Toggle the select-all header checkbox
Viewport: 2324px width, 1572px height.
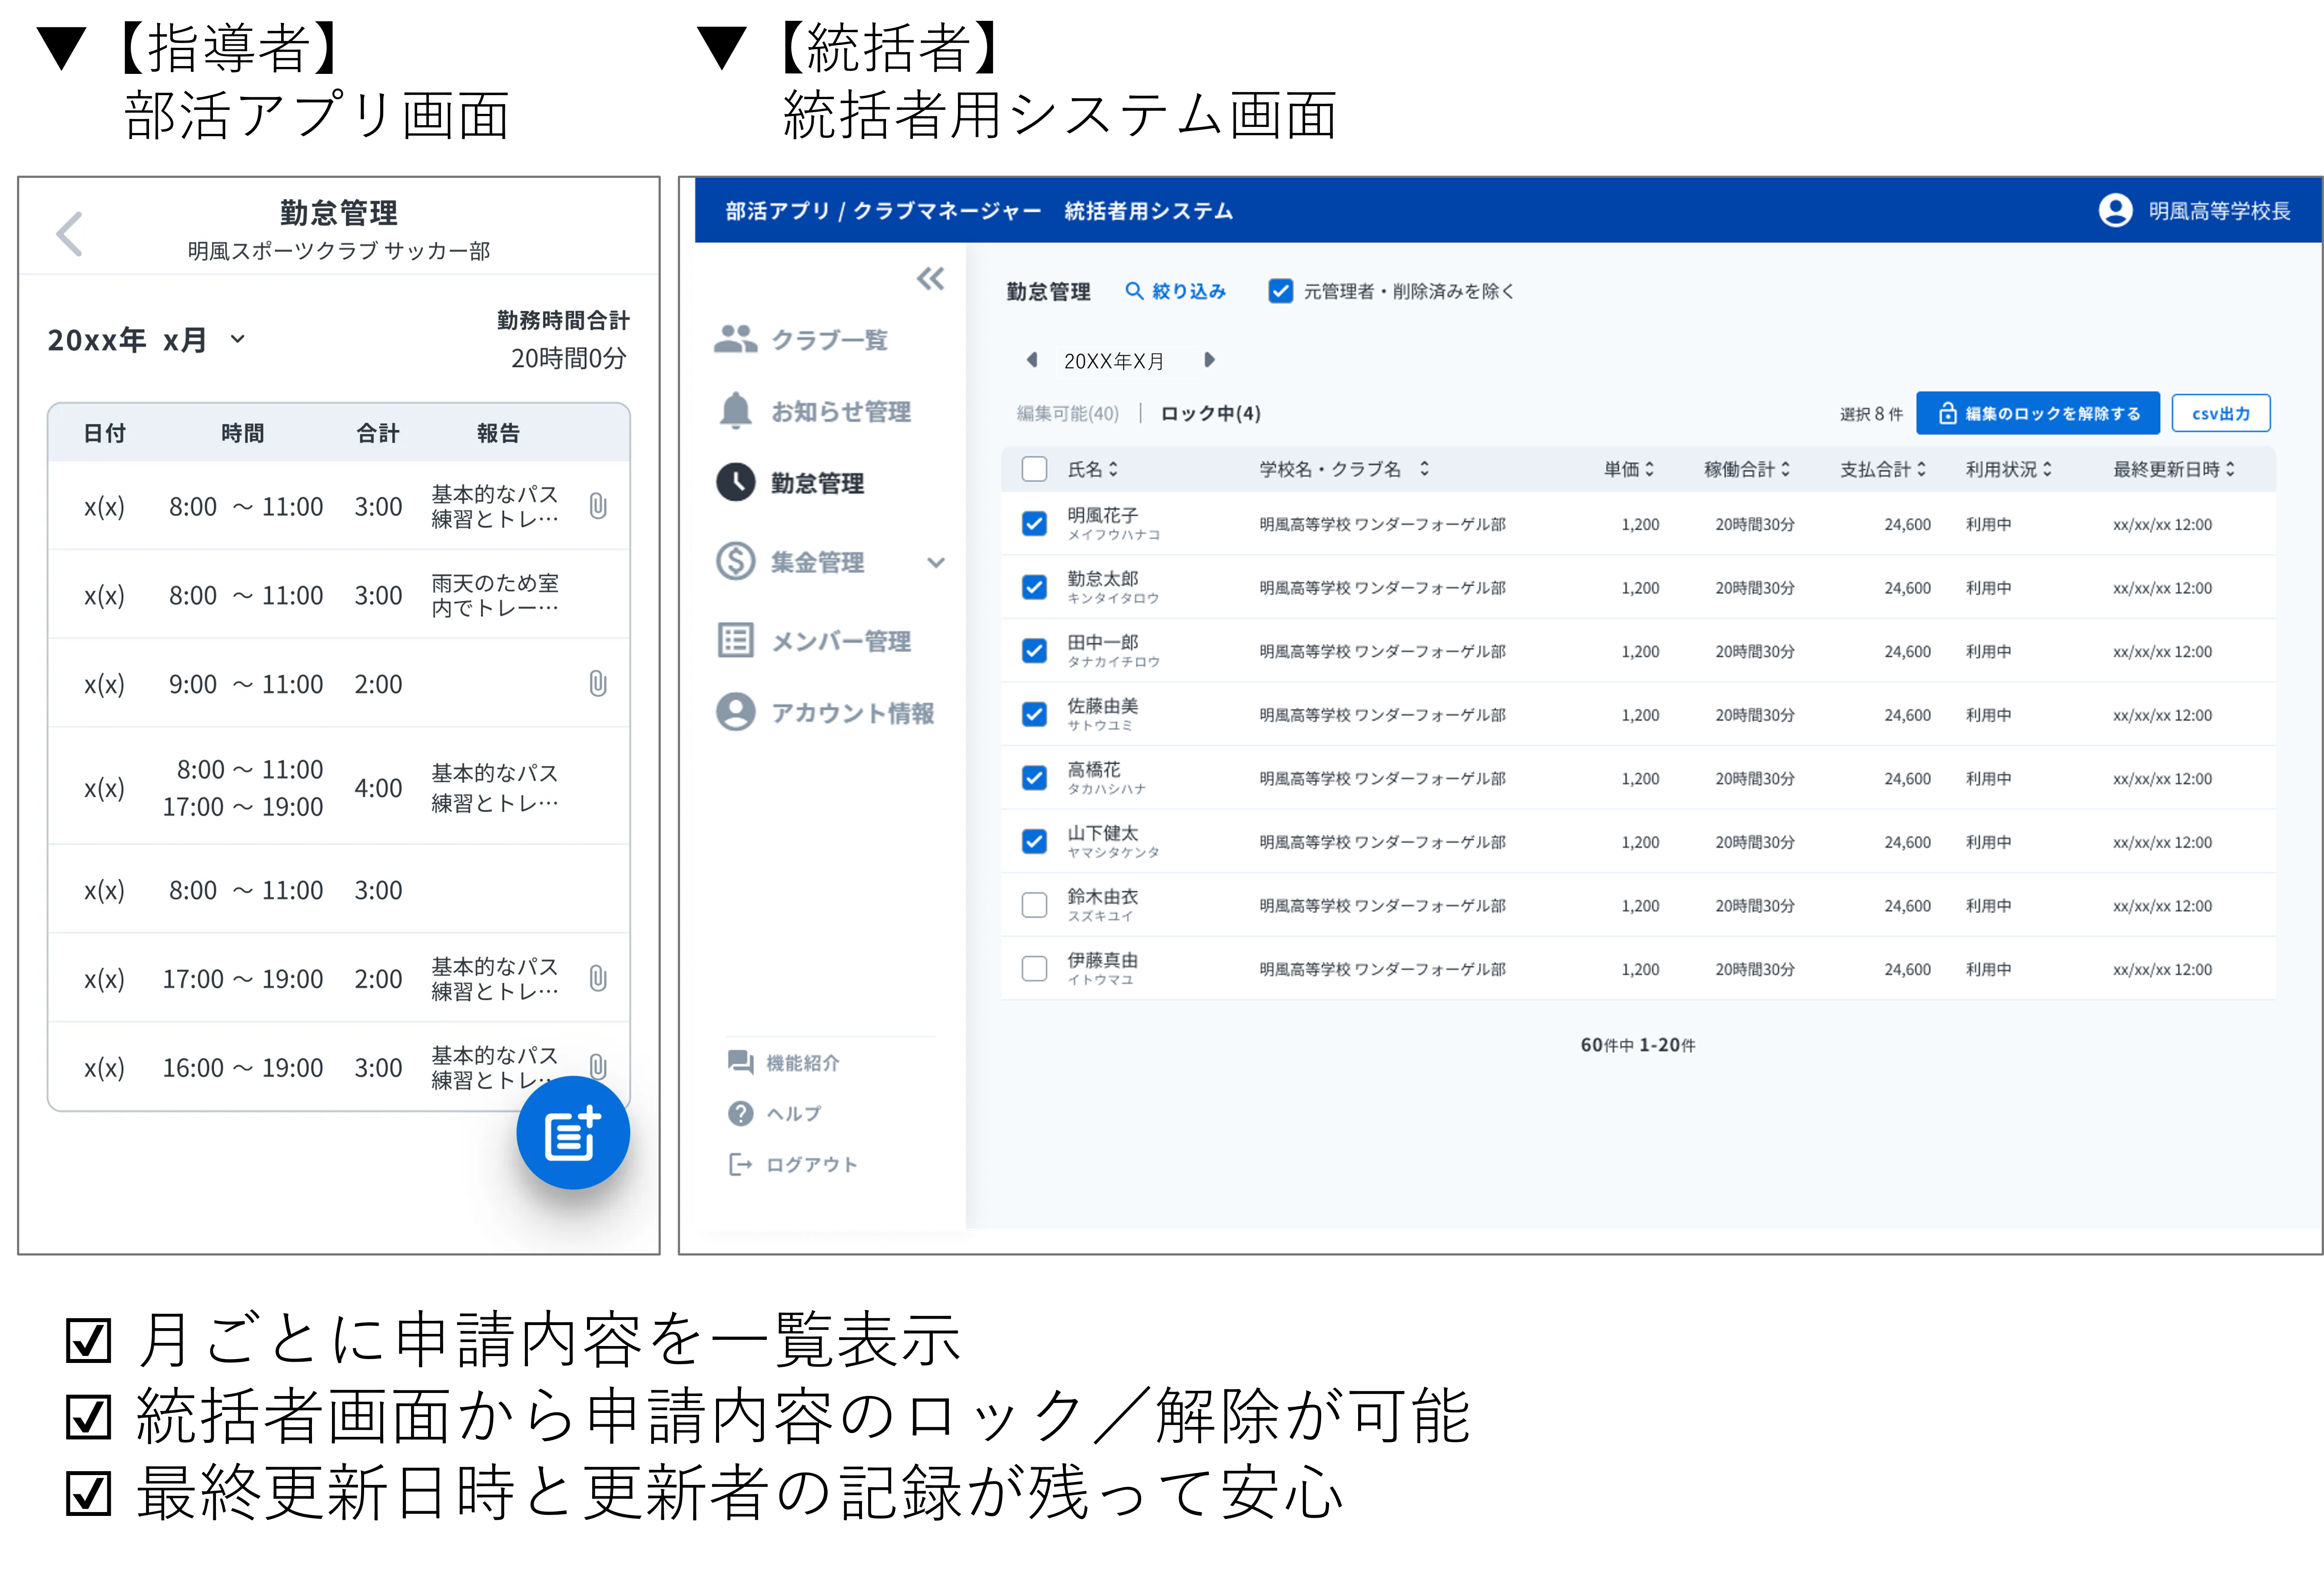(x=1034, y=469)
